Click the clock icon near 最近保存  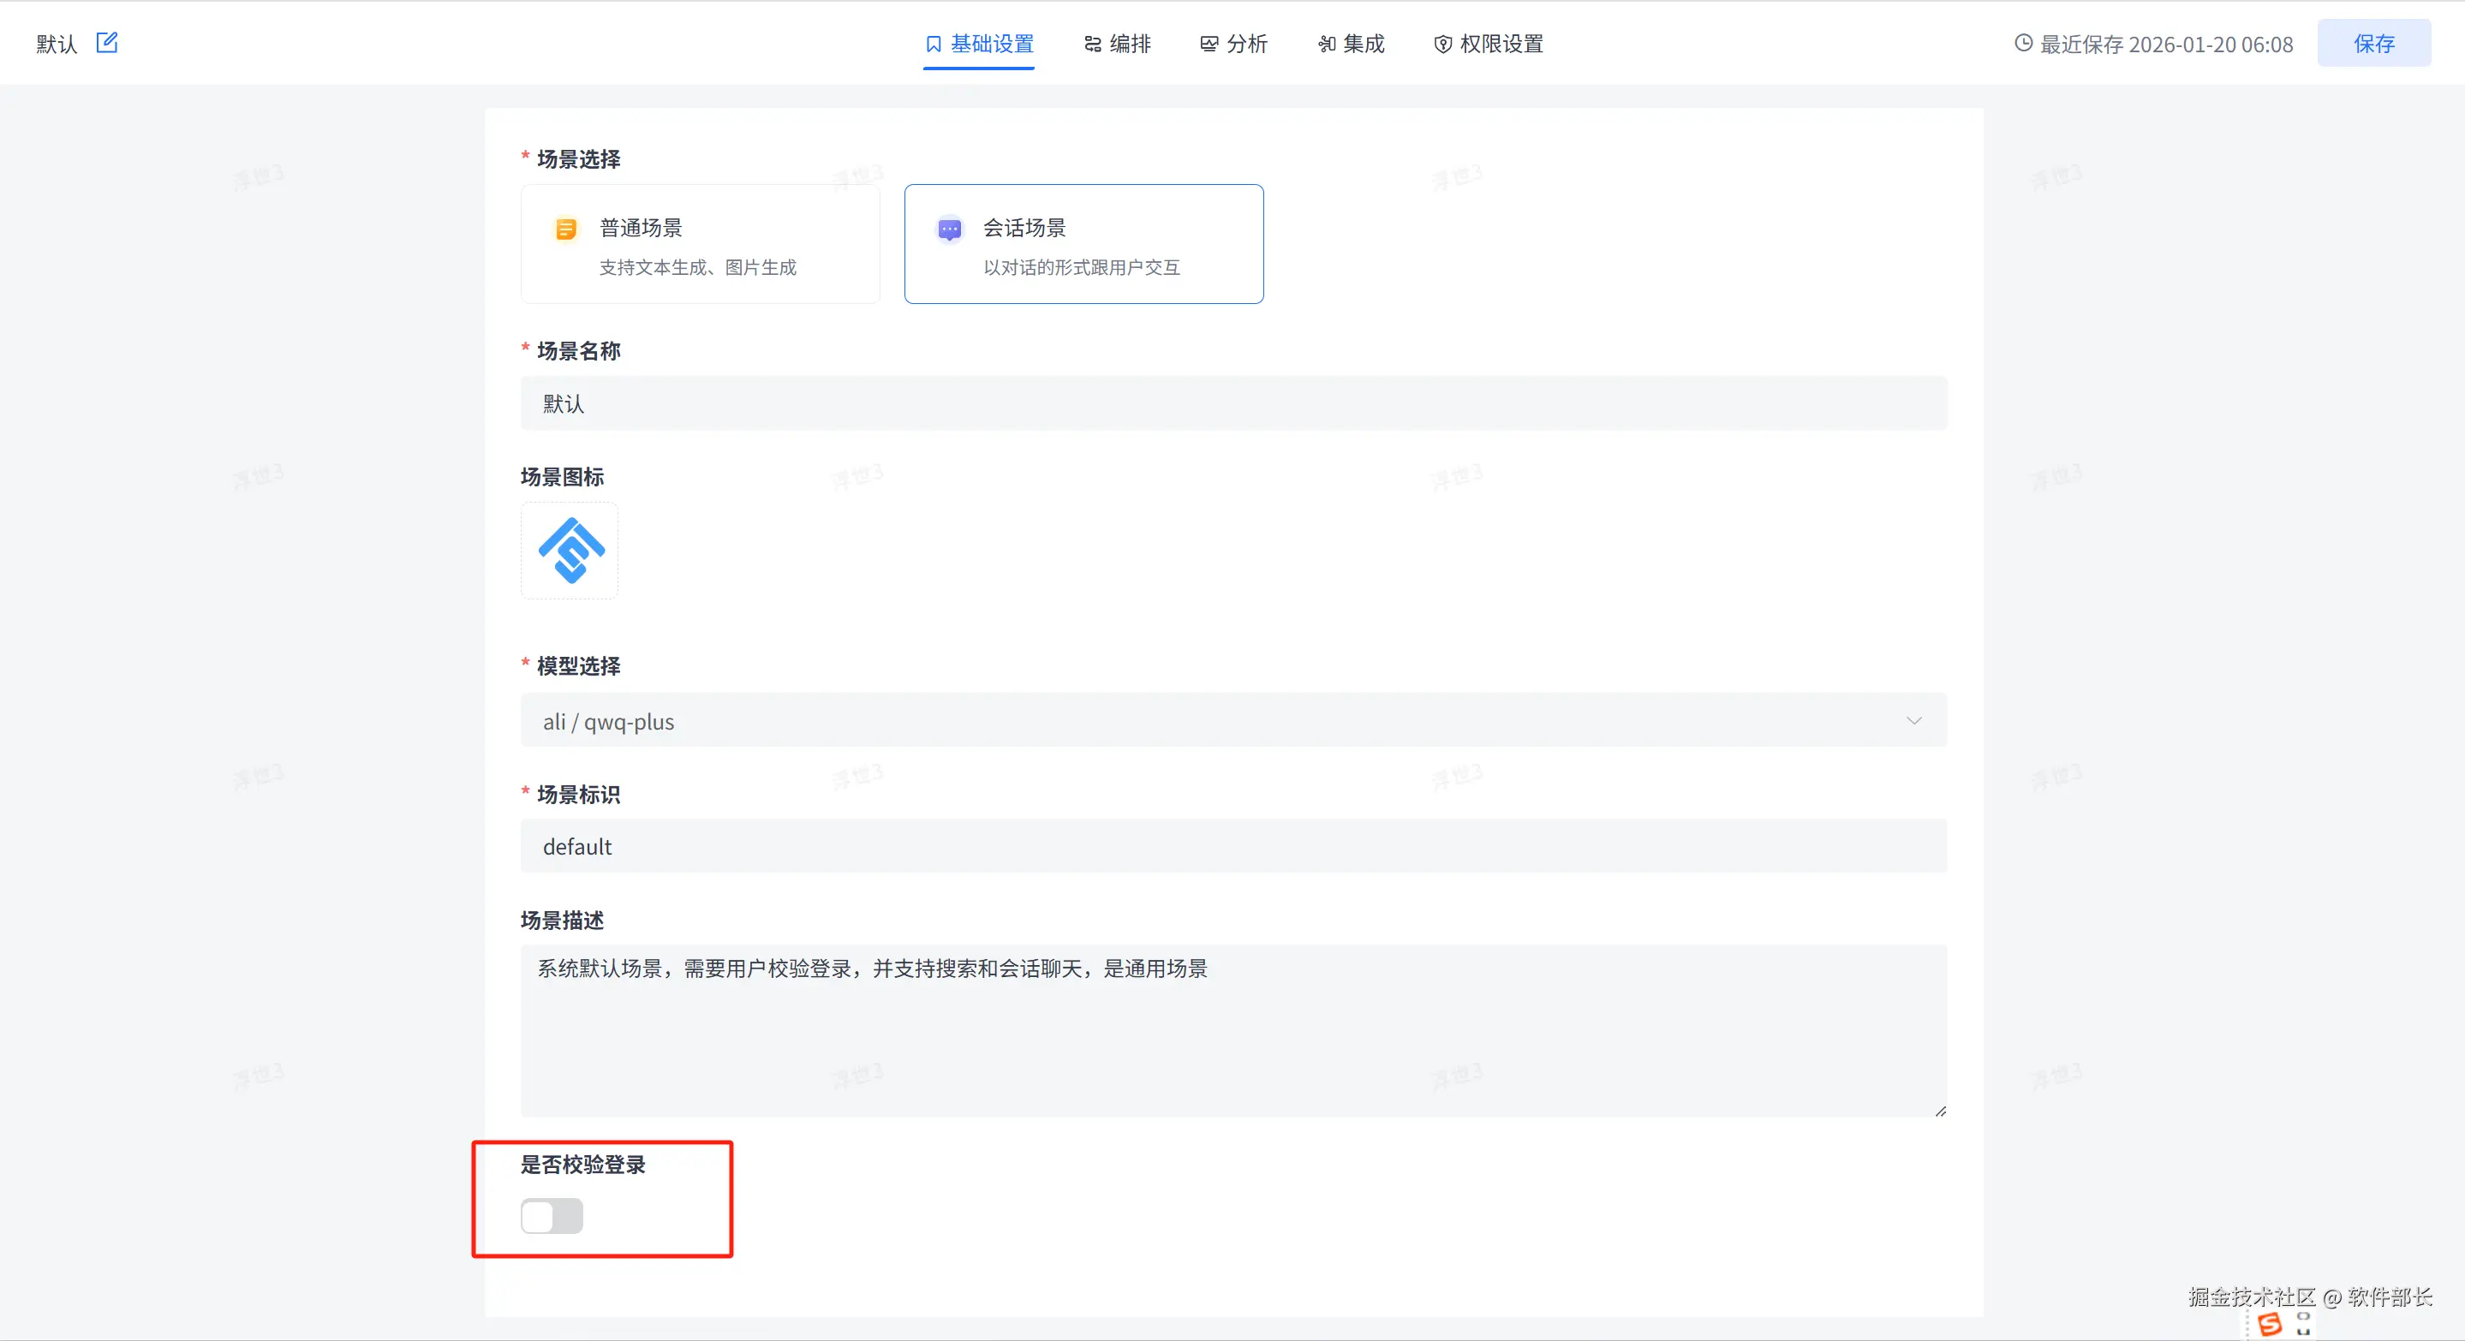point(2023,44)
